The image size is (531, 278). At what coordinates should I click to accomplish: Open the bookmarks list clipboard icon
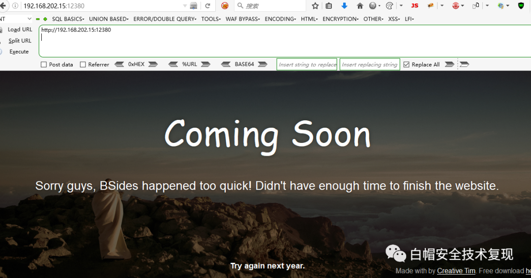pyautogui.click(x=328, y=6)
